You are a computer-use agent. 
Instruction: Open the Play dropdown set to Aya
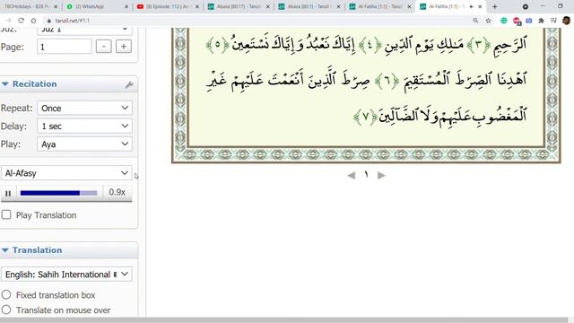click(x=84, y=144)
